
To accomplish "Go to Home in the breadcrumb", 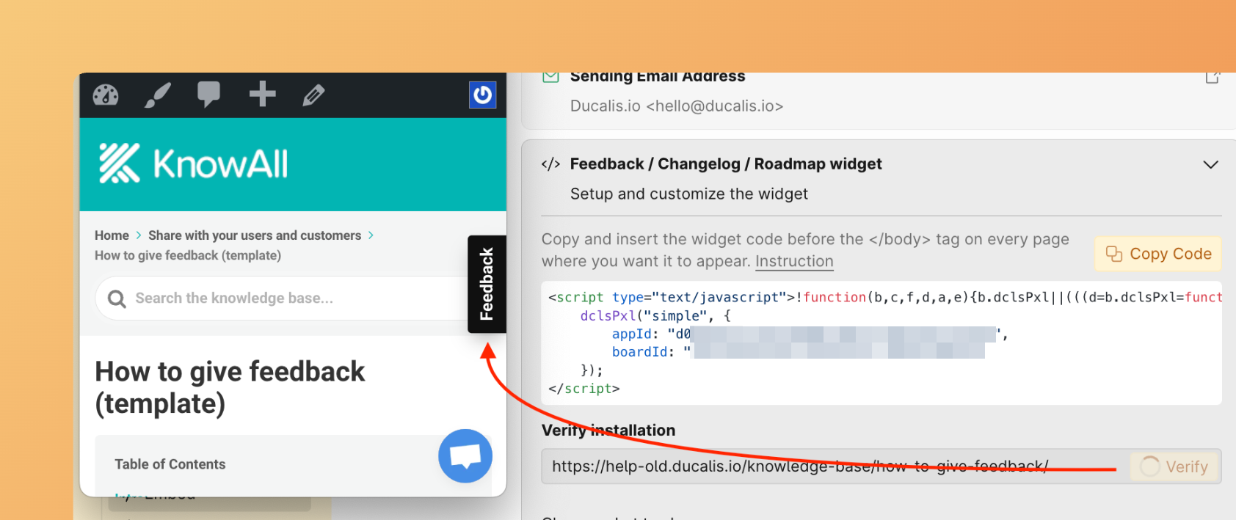I will (112, 235).
